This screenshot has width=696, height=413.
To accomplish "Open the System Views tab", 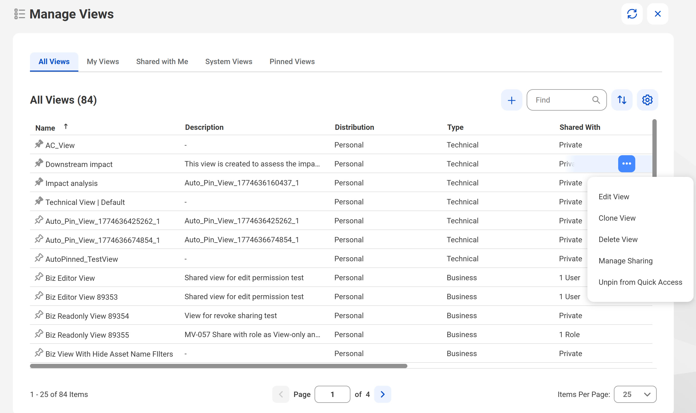I will pyautogui.click(x=229, y=61).
